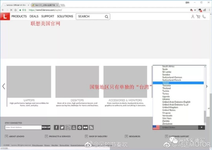The height and width of the screenshot is (150, 212).
Task: Click the new tab button
Action: 63,5
